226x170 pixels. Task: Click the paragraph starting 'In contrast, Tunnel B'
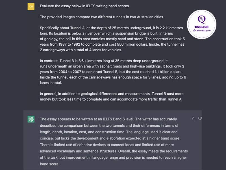[x=113, y=72]
